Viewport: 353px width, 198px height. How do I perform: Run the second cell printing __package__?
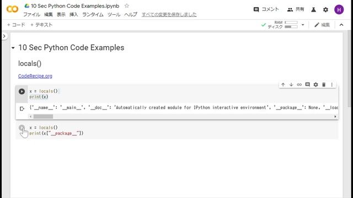22,128
